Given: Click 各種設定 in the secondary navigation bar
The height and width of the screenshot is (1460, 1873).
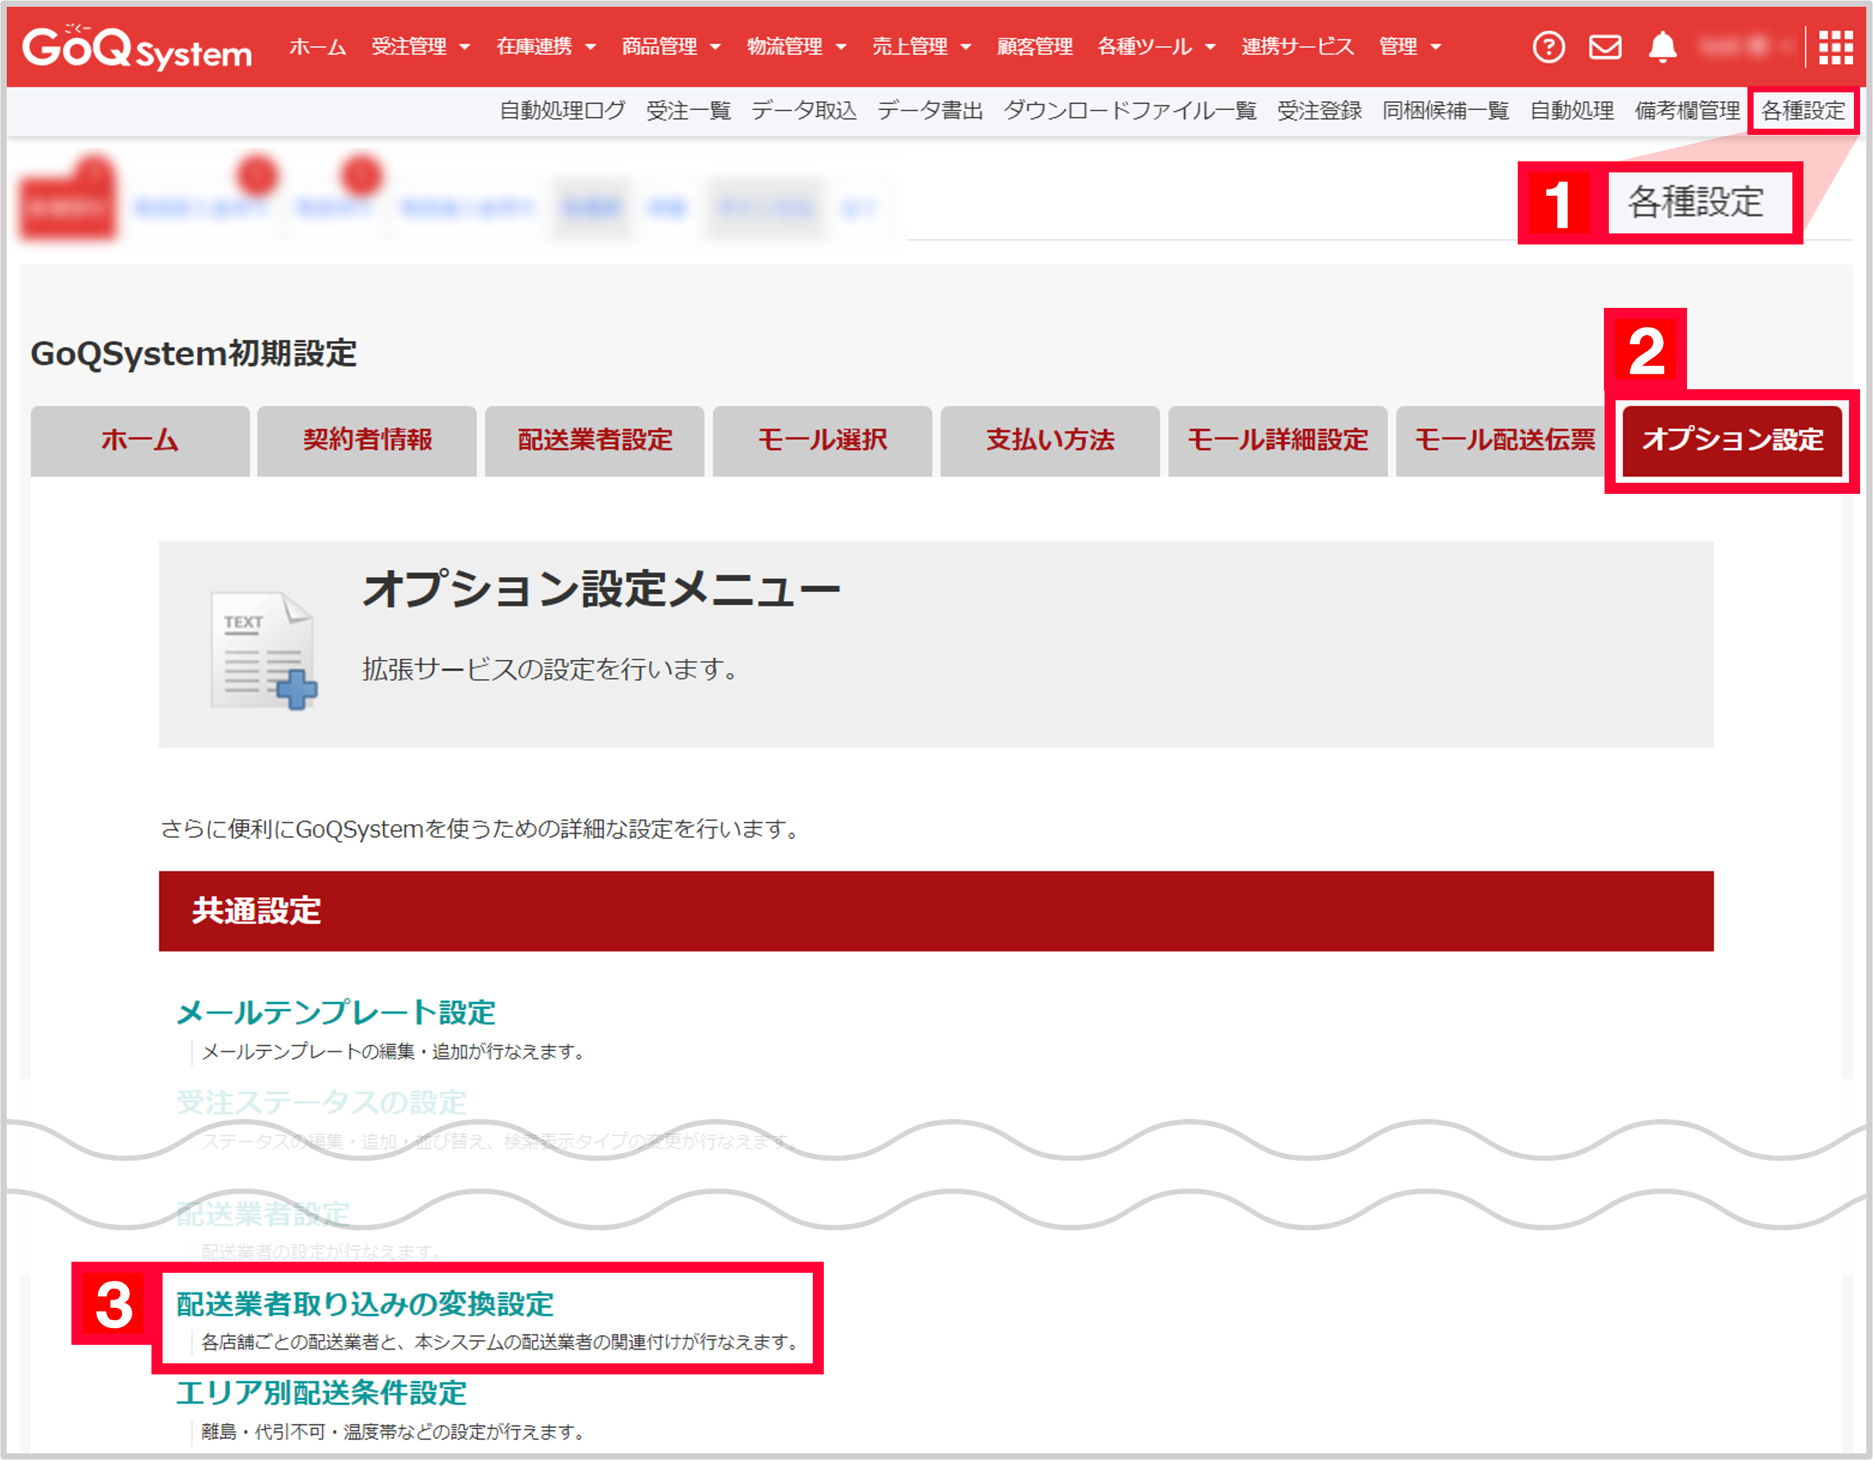Looking at the screenshot, I should [x=1803, y=110].
